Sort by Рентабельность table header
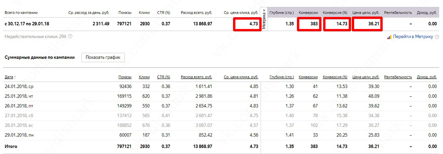This screenshot has height=154, width=443. (x=398, y=77)
